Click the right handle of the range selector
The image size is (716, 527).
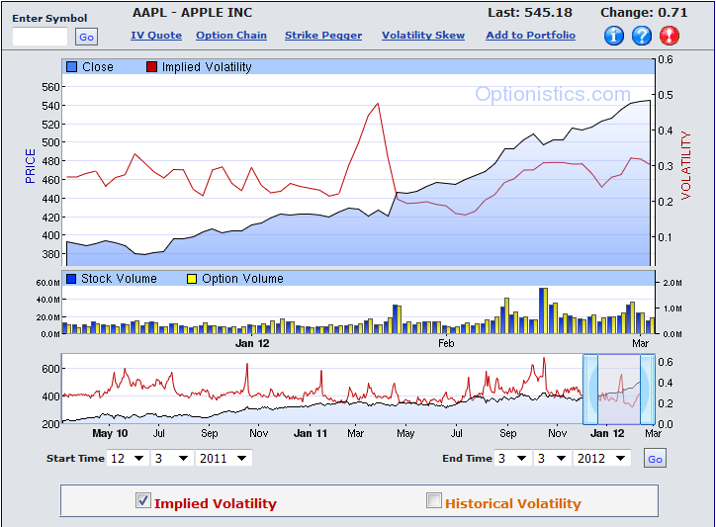tap(648, 390)
